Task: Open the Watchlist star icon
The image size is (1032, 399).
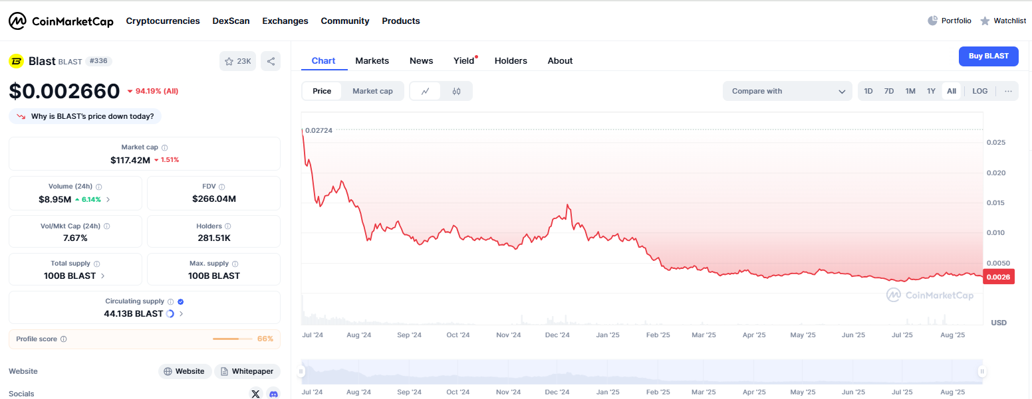Action: coord(985,21)
